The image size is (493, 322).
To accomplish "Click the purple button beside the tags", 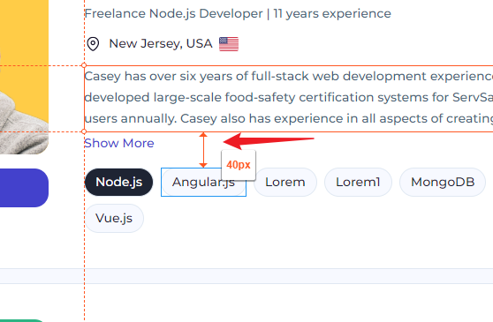I will coord(24,188).
